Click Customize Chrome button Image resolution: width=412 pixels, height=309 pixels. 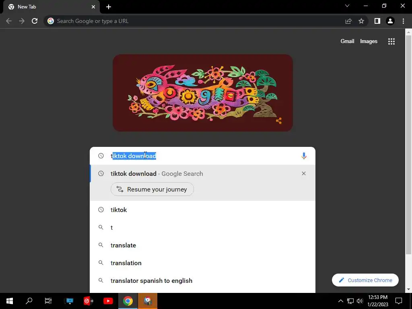tap(365, 280)
